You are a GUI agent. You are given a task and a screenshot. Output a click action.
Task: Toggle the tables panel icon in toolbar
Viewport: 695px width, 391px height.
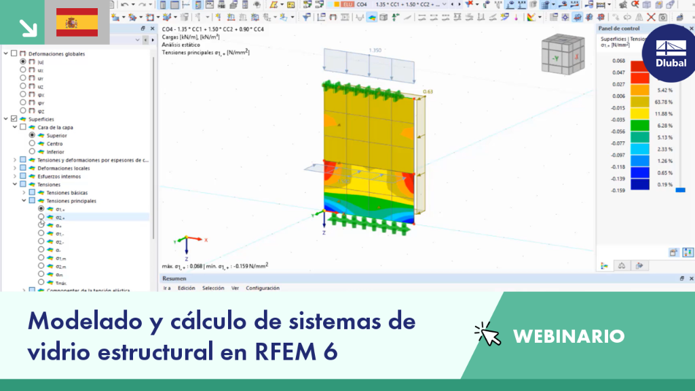click(x=174, y=5)
